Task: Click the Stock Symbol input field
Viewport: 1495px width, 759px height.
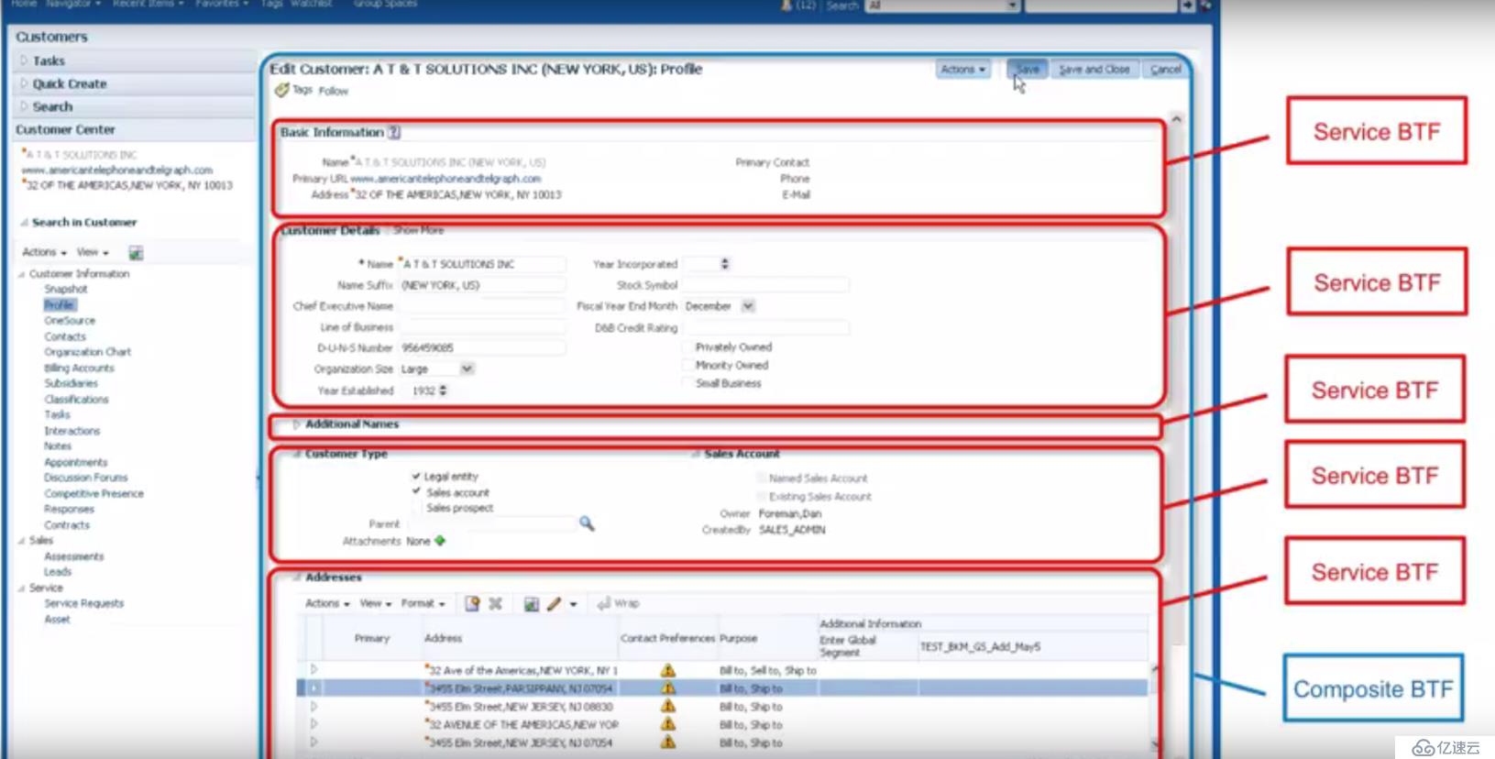Action: (x=765, y=285)
